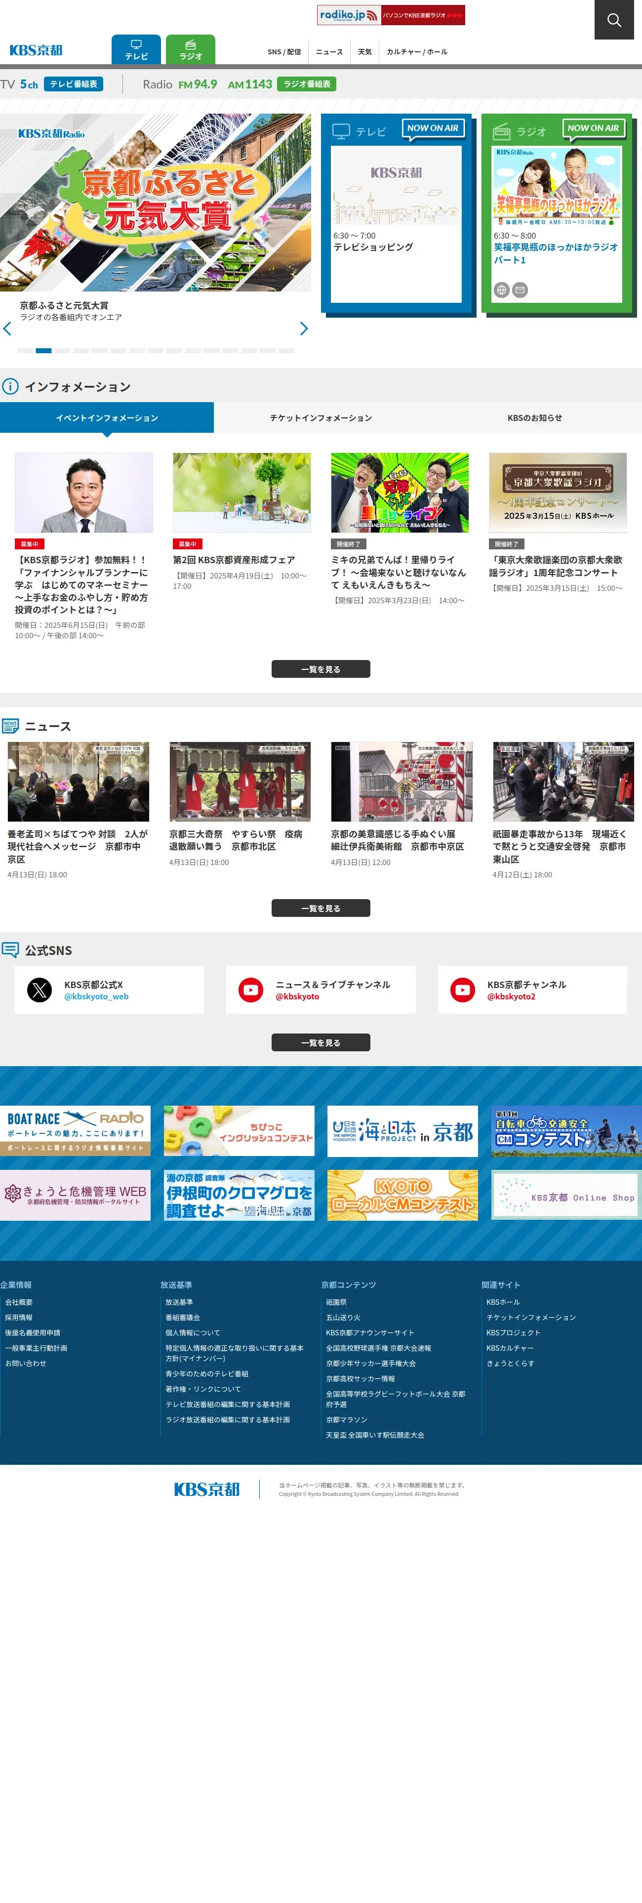This screenshot has width=642, height=1903.
Task: Click the インフォメーション info icon
Action: pyautogui.click(x=10, y=386)
